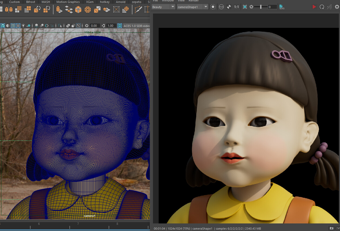Edit the RenderView exposure value field
340x231 pixels.
(272, 7)
